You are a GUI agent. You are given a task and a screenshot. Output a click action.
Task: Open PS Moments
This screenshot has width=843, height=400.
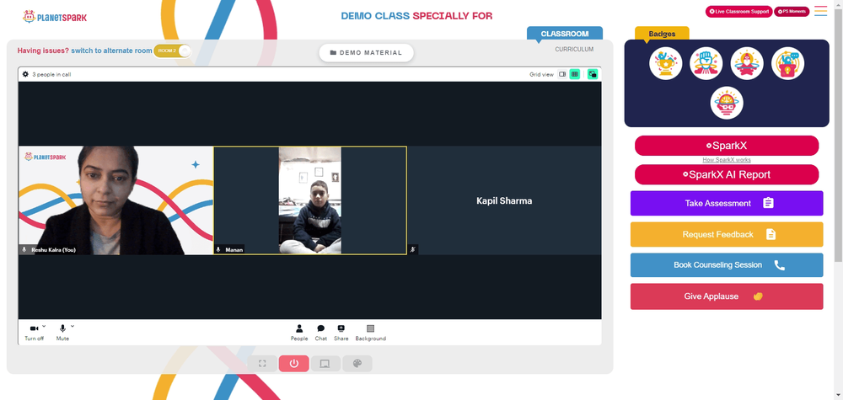(792, 11)
